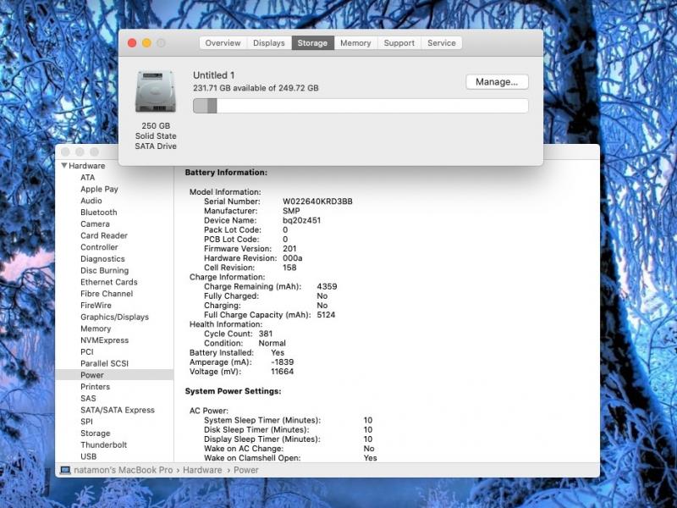677x508 pixels.
Task: Select SPI in the Hardware list
Action: pos(86,422)
